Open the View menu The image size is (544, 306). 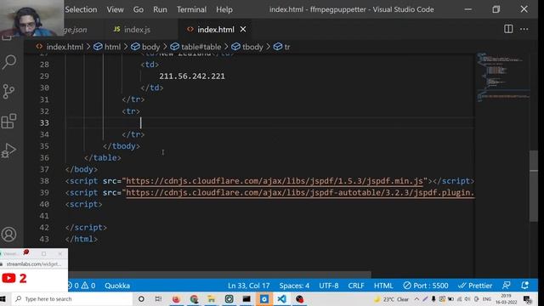115,9
